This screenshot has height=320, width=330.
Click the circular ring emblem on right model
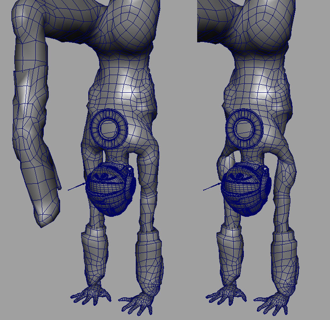click(x=244, y=128)
